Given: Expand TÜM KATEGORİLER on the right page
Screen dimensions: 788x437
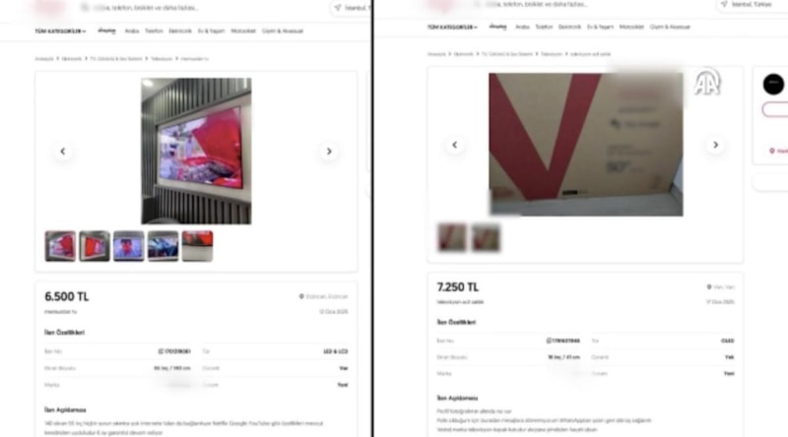Looking at the screenshot, I should pos(452,28).
